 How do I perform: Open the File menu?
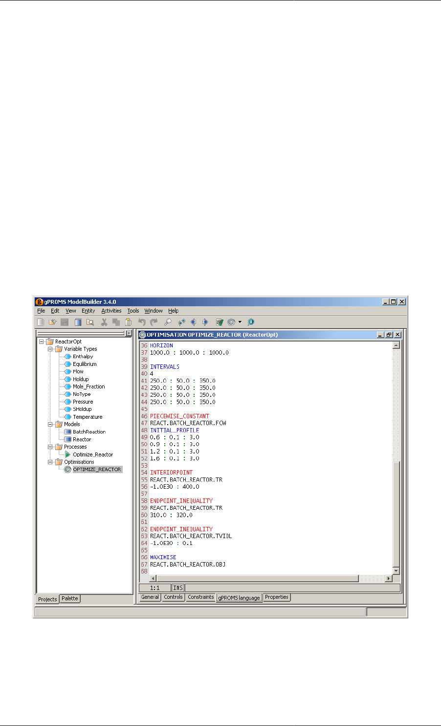click(x=41, y=311)
